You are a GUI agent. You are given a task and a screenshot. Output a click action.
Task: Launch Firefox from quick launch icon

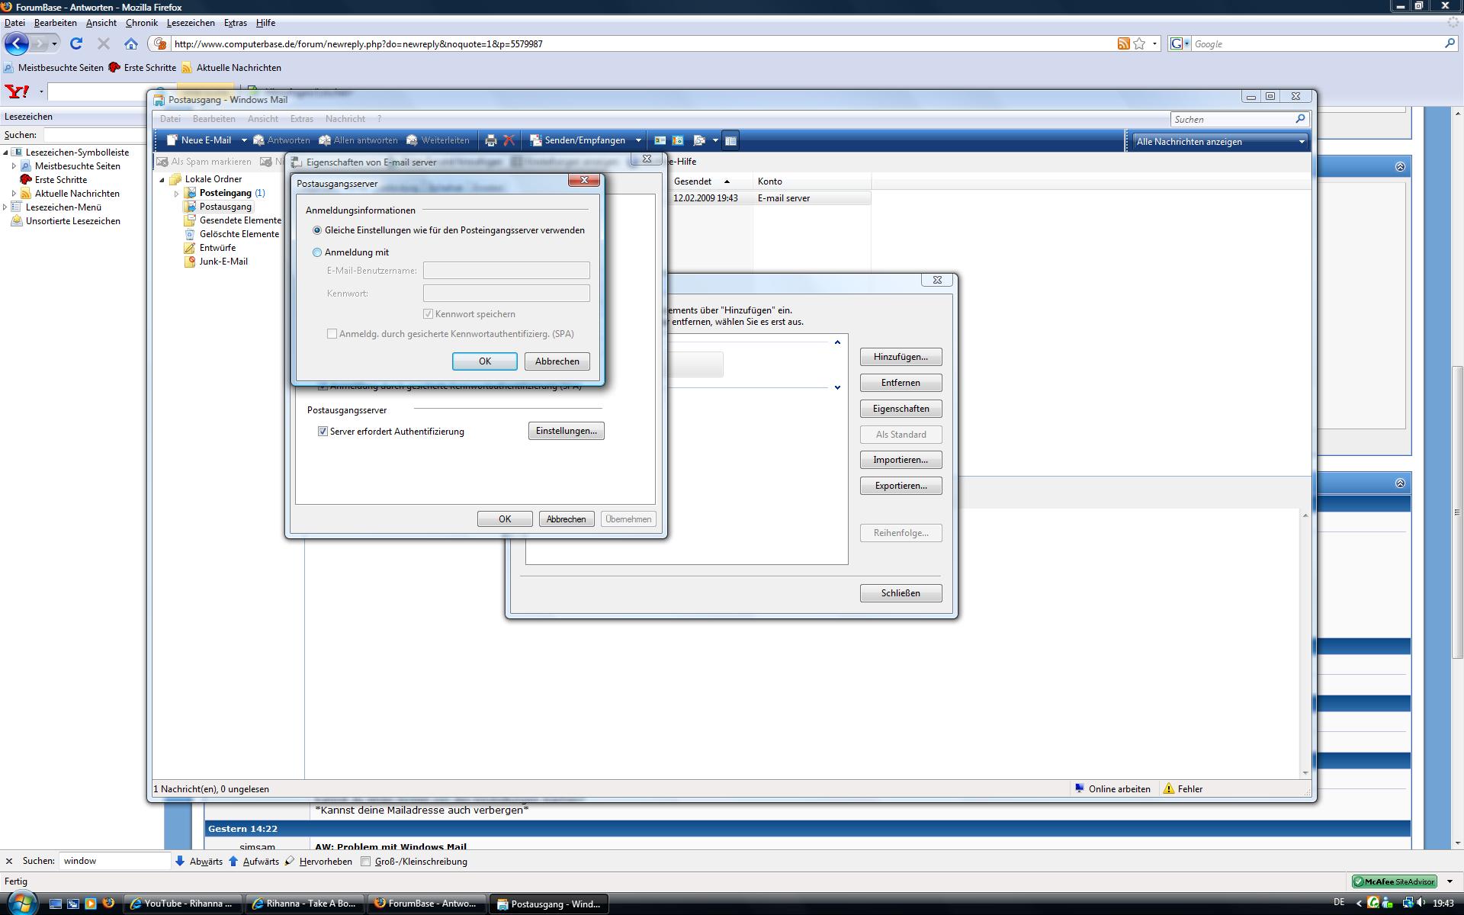[x=108, y=904]
